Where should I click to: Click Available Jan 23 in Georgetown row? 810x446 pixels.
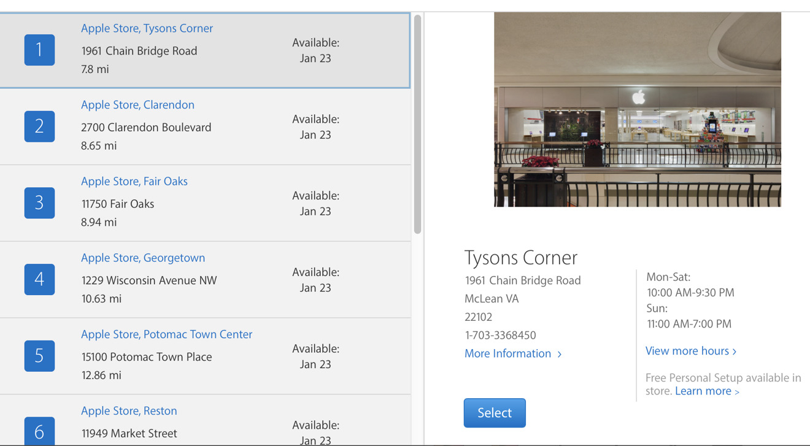(315, 280)
